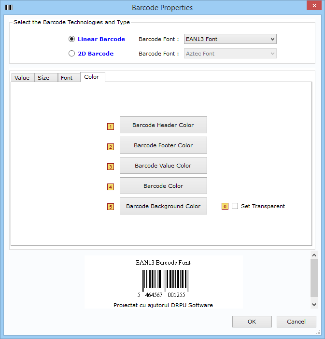This screenshot has width=325, height=339.
Task: Open the Aztec Font dropdown
Action: pyautogui.click(x=230, y=54)
